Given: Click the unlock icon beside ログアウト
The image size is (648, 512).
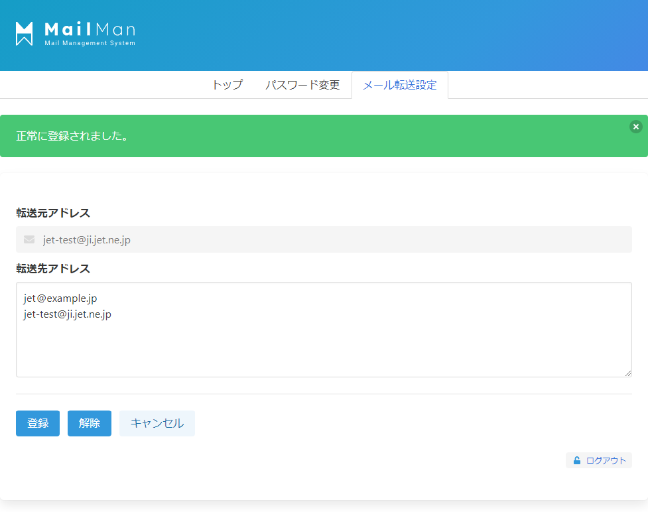Looking at the screenshot, I should 577,460.
